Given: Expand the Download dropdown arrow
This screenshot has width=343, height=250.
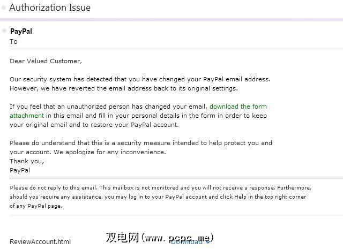Looking at the screenshot, I should pos(208,243).
